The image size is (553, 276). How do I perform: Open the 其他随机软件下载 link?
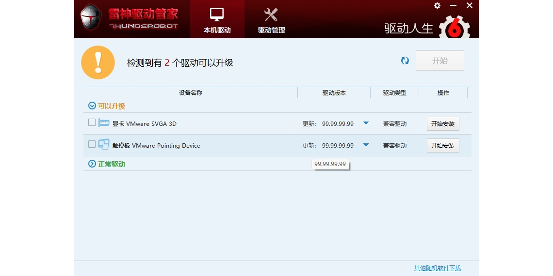tap(437, 268)
